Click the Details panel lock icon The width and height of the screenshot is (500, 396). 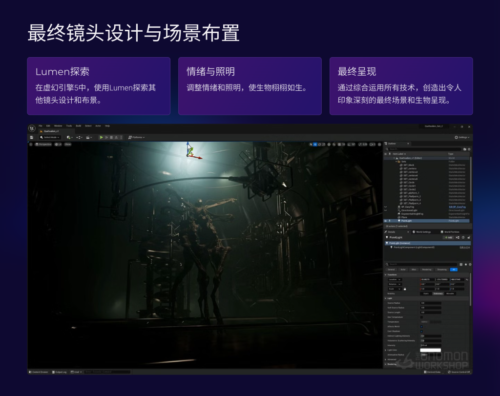[469, 237]
